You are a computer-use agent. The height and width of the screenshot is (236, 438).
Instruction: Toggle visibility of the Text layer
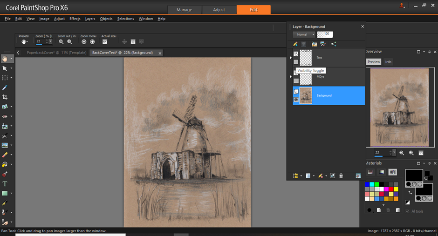296,62
